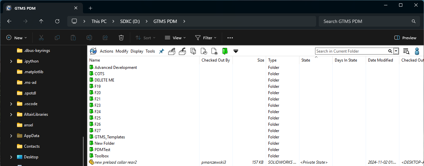The height and width of the screenshot is (166, 424).
Task: Click the Search in Current Folder field
Action: tap(351, 51)
